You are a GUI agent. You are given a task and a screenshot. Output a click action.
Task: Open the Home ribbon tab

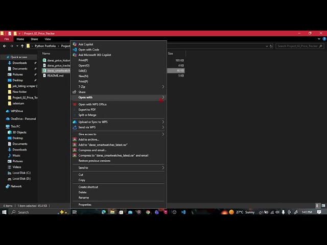(x=20, y=39)
